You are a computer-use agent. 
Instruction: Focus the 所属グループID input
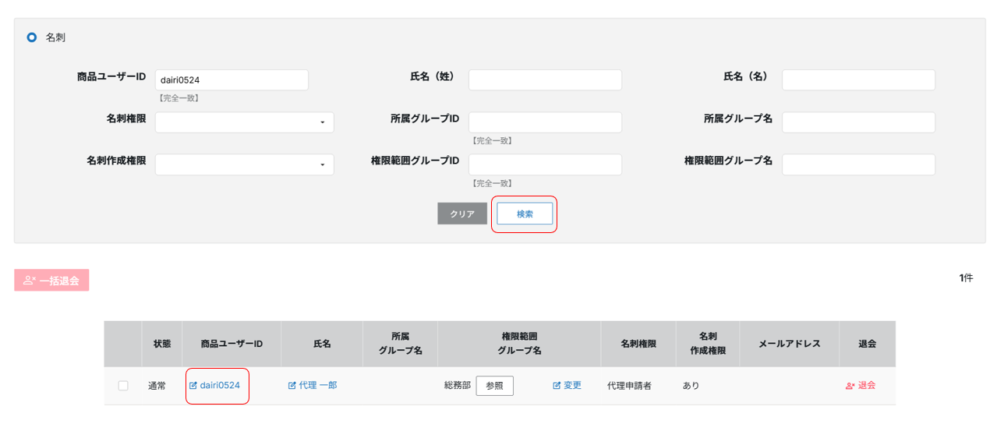pyautogui.click(x=545, y=122)
